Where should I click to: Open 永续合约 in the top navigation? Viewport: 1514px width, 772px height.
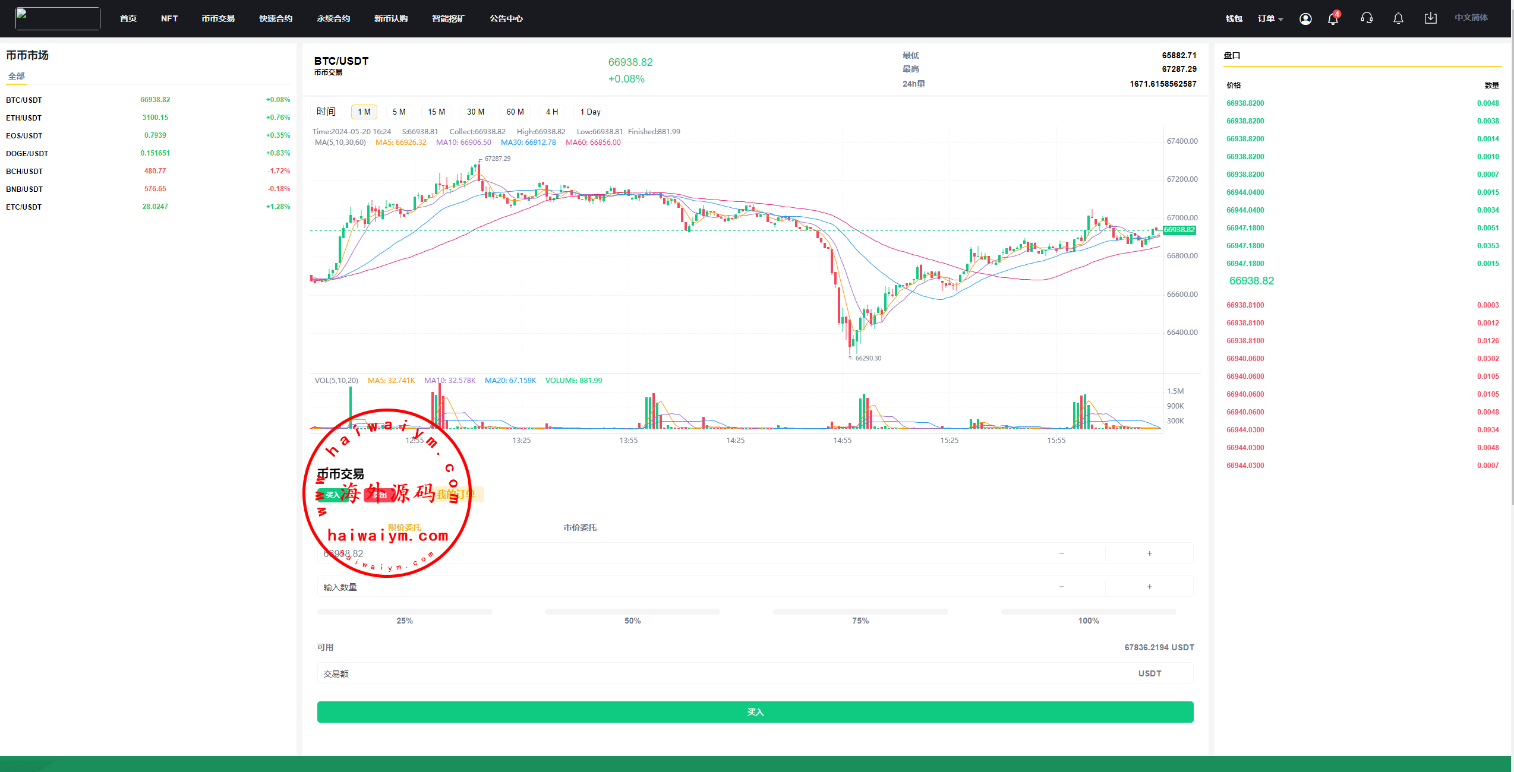[333, 18]
